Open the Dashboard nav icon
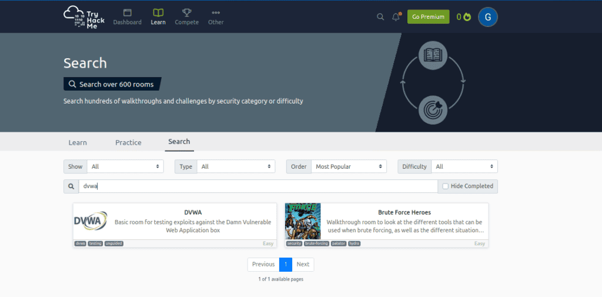Screen dimensions: 602x297 click(127, 13)
